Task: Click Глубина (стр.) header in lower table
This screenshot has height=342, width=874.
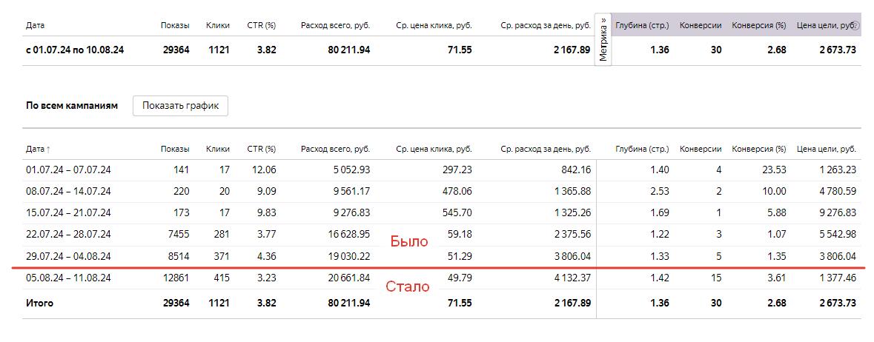Action: pos(642,150)
